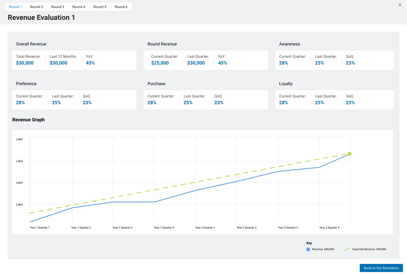Screen dimensions: 407x276
Task: Click Purchase Last Quarter 25% value
Action: tap(188, 102)
